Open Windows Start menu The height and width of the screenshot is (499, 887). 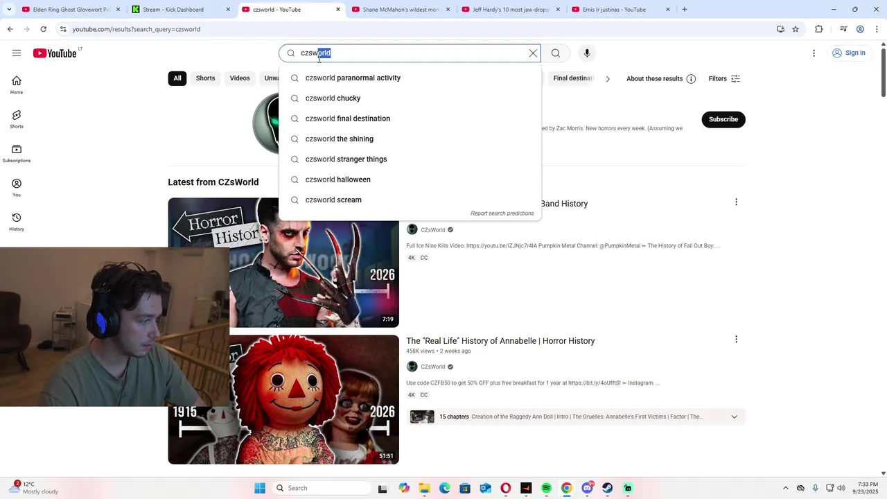pos(260,488)
